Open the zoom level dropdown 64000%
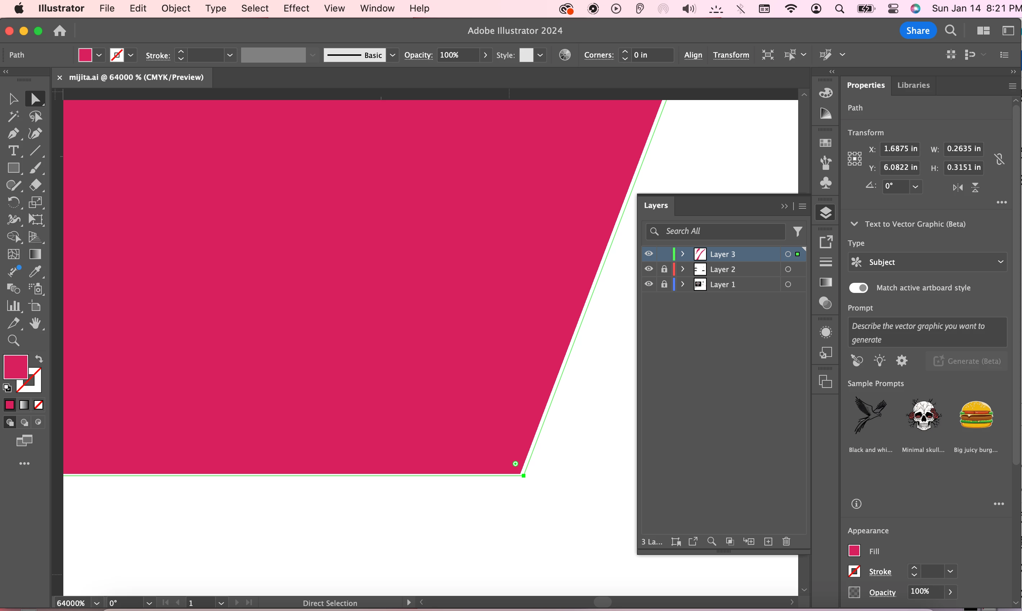This screenshot has width=1022, height=611. coord(97,603)
